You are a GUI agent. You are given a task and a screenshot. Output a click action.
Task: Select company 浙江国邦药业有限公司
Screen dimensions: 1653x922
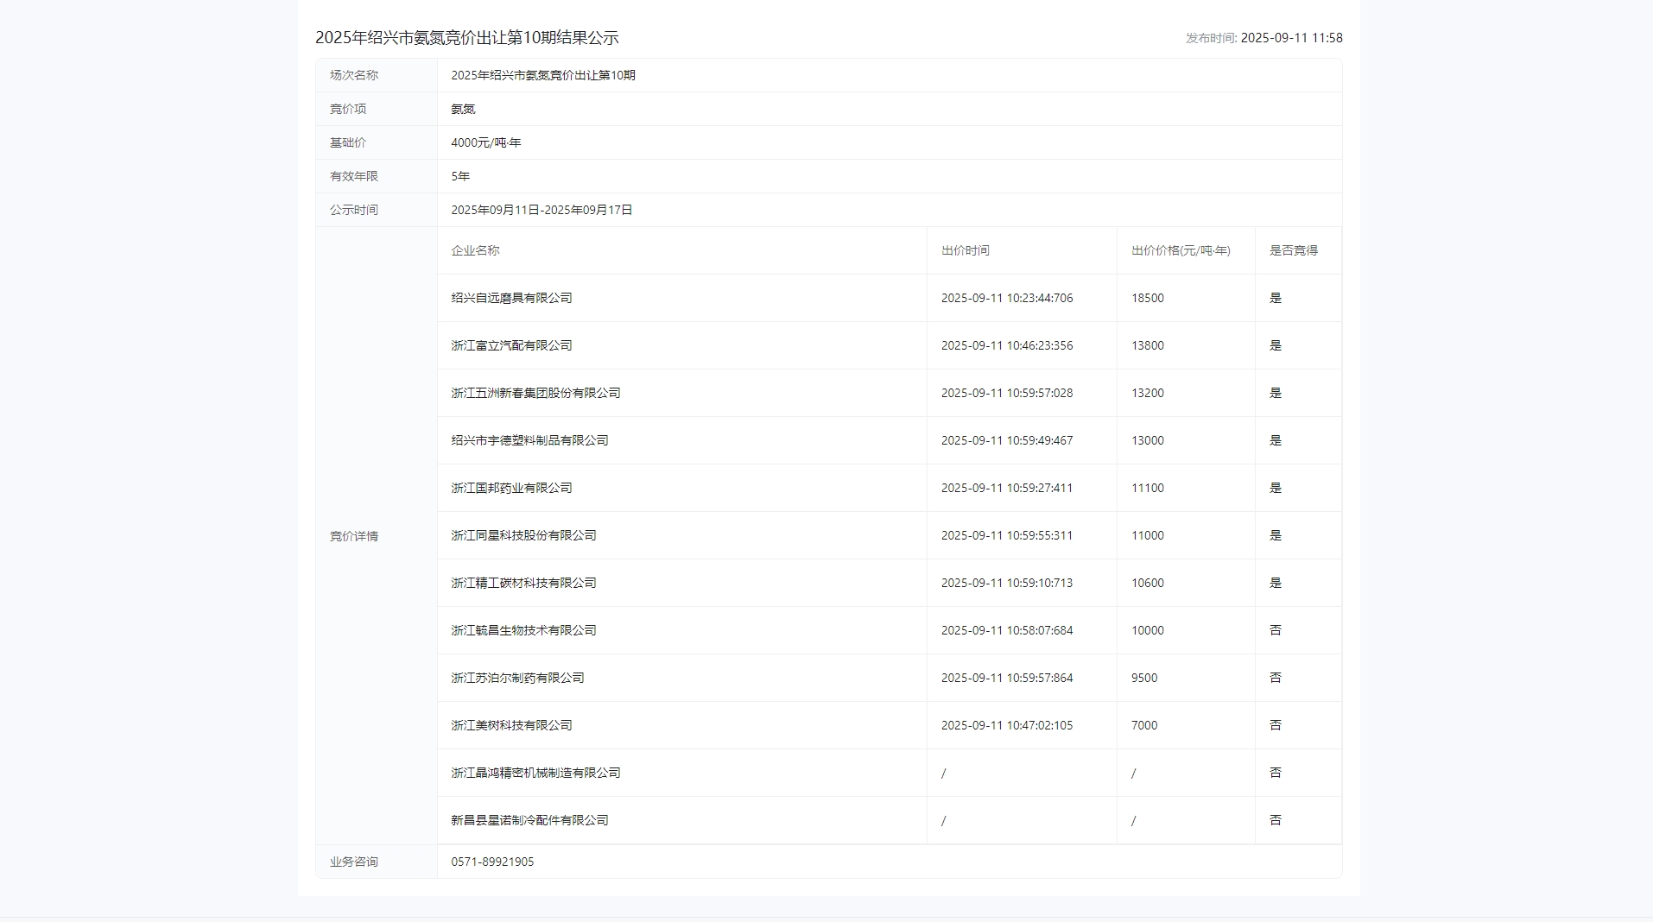point(511,488)
